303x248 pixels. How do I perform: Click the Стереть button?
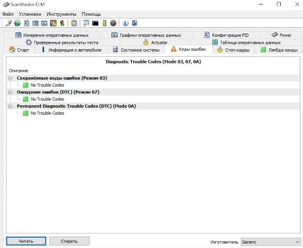(x=69, y=241)
